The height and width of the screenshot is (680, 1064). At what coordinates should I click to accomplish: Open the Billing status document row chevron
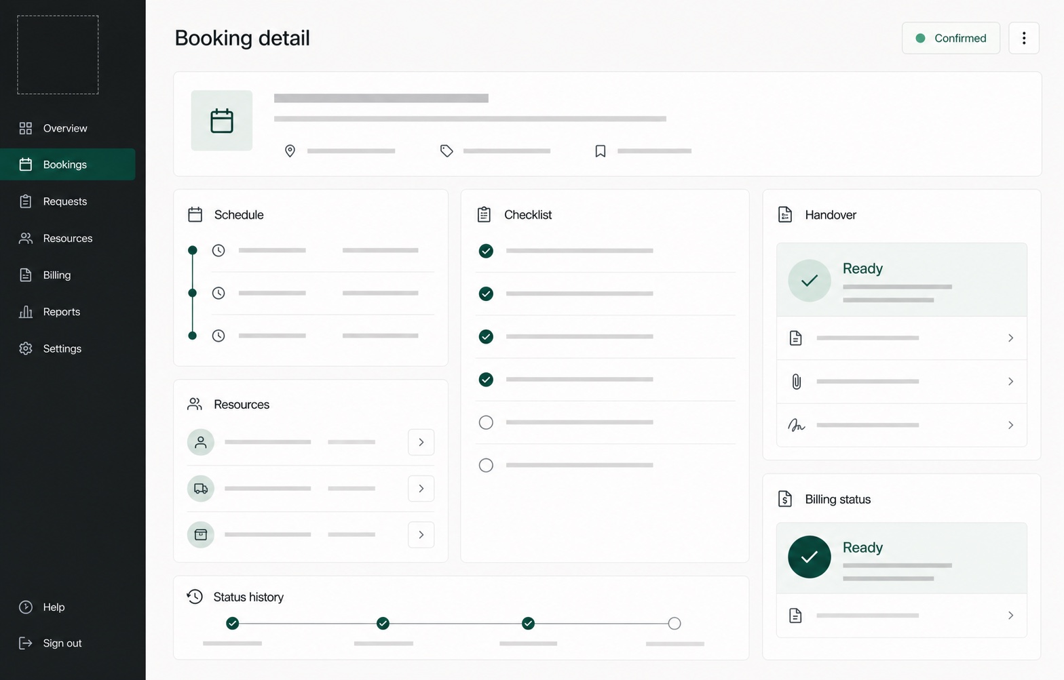pyautogui.click(x=1010, y=616)
